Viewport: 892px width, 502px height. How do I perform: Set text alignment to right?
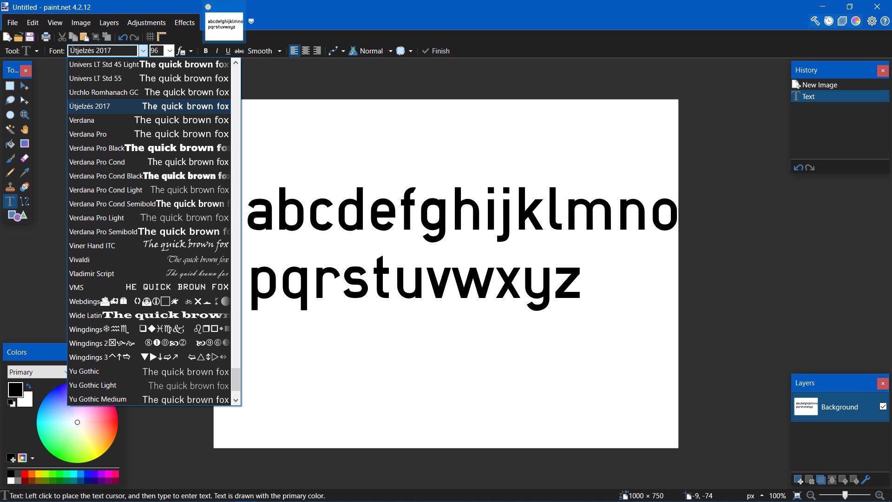coord(317,51)
